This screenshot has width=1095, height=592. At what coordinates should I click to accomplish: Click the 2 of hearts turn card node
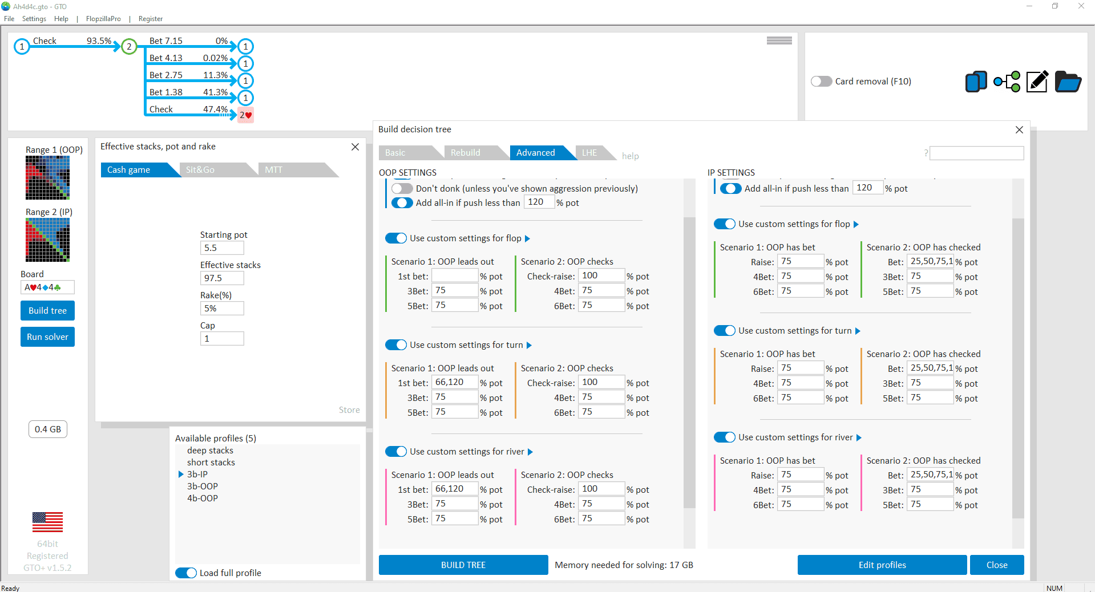245,115
